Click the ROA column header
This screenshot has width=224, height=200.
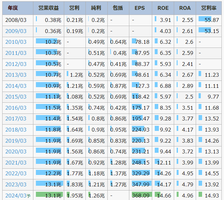tap(185, 8)
